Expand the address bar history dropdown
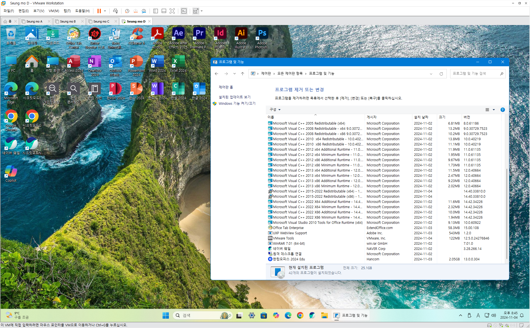The image size is (530, 328). [x=431, y=74]
